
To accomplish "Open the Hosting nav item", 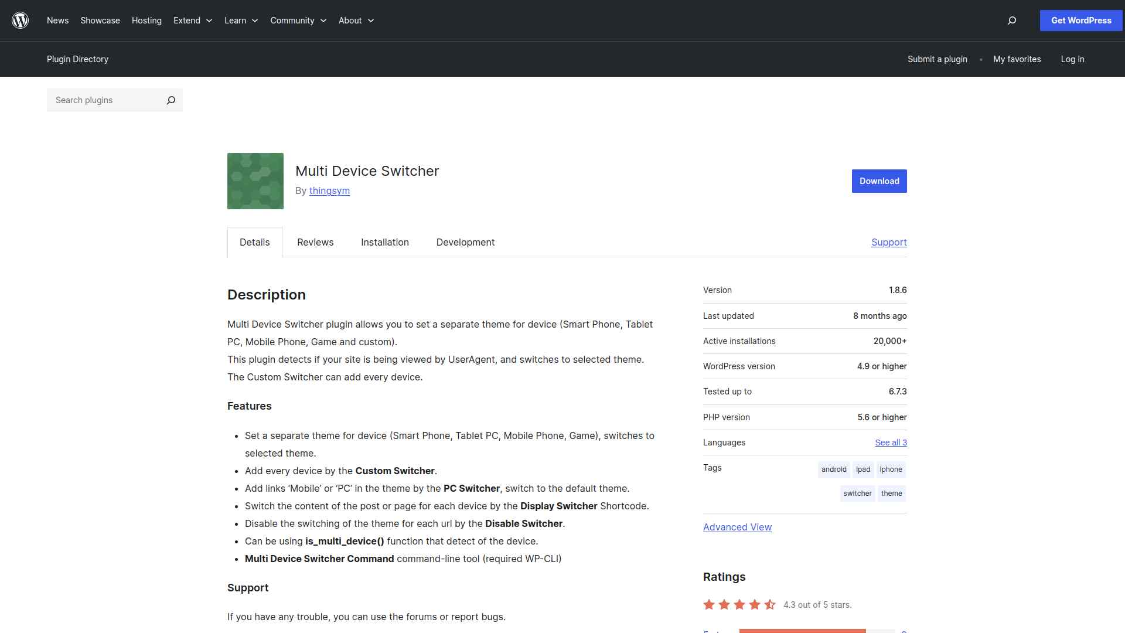I will 146,21.
